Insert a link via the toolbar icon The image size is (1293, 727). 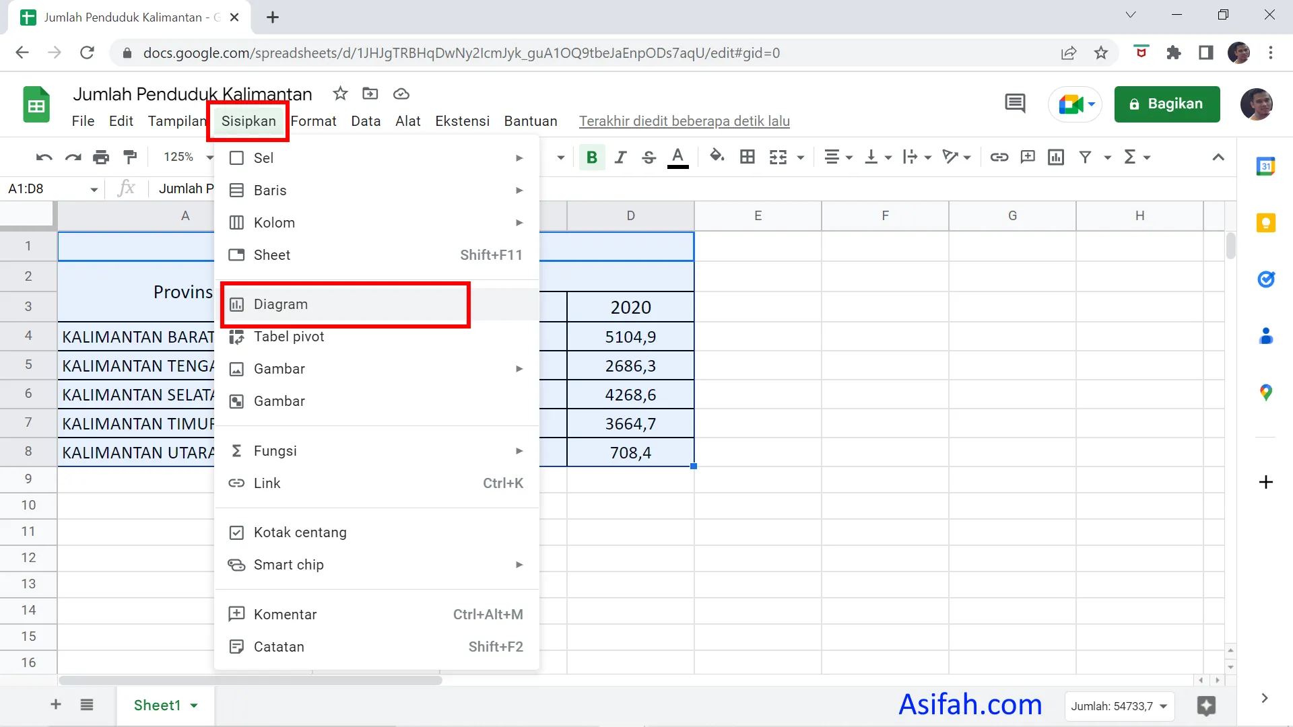pos(999,157)
